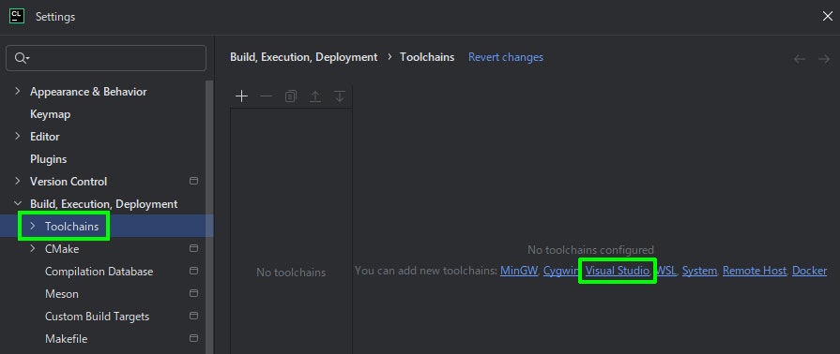The height and width of the screenshot is (354, 840).
Task: Close the Settings dialog
Action: (x=827, y=17)
